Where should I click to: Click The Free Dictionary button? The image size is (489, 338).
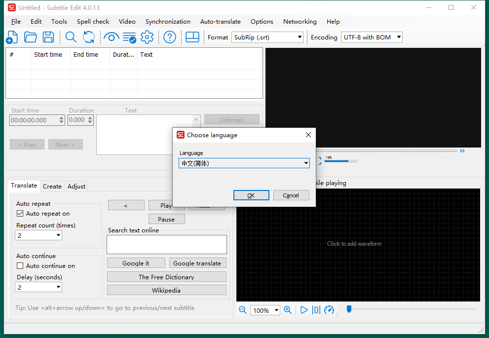[166, 277]
